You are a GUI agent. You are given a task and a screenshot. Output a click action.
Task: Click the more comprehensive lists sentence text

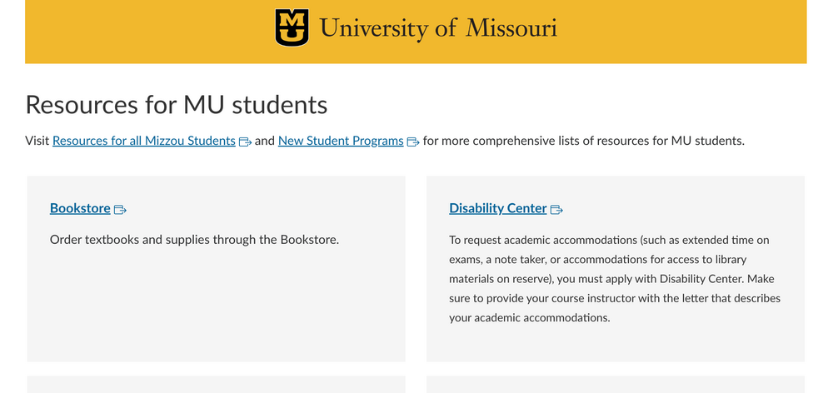point(583,141)
